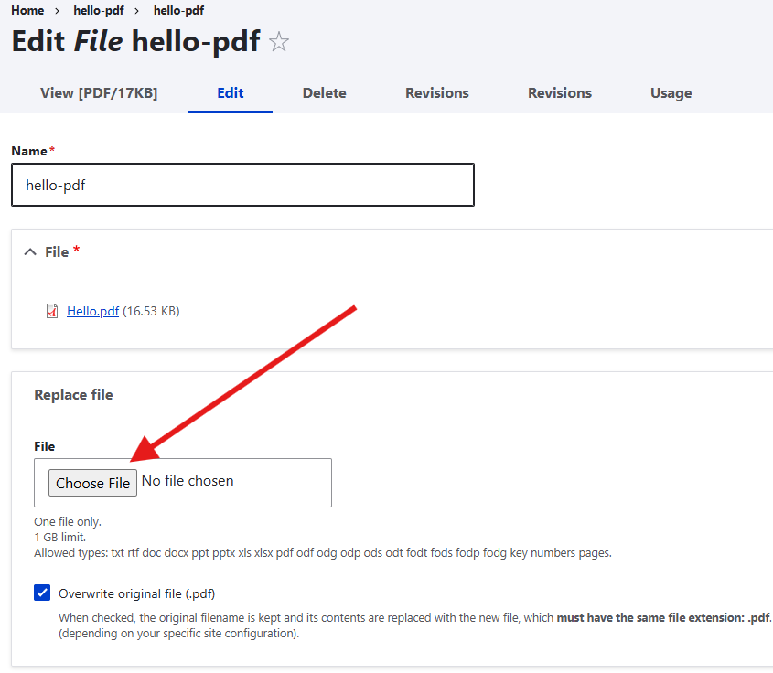Click the File heading to toggle the section

pos(59,251)
